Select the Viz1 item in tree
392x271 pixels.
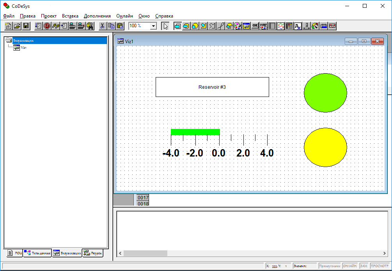(x=23, y=48)
